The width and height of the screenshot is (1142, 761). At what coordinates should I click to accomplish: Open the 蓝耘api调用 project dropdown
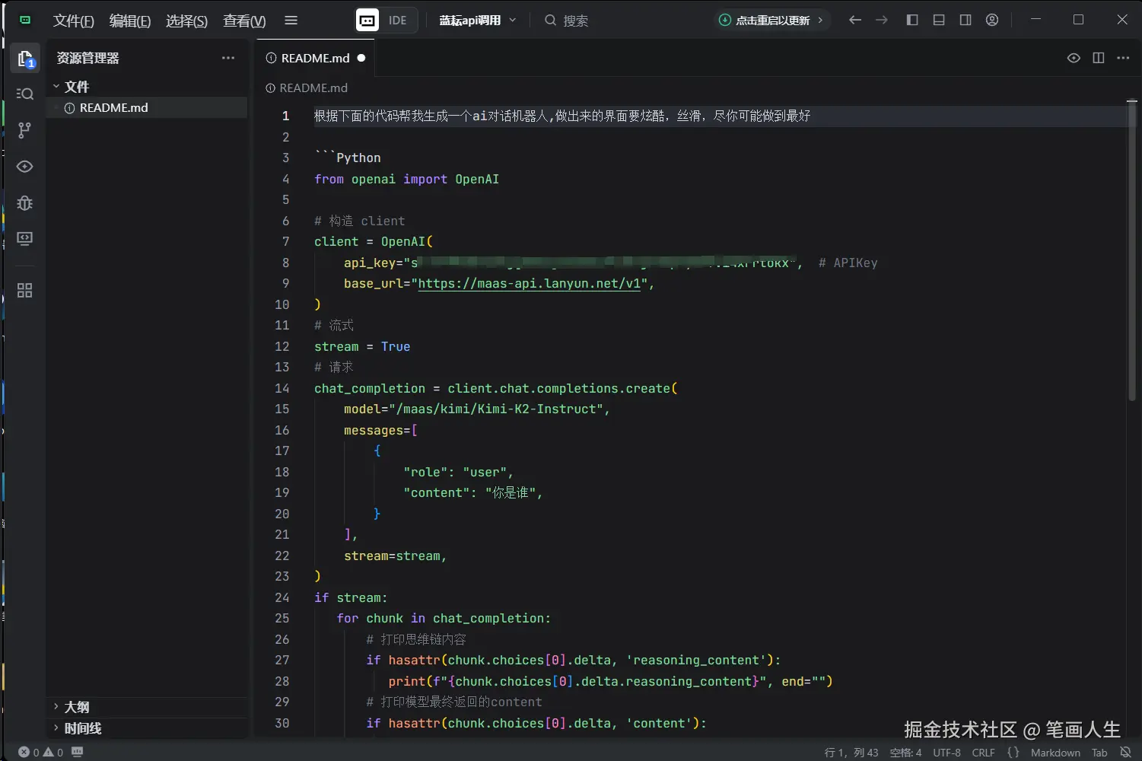pyautogui.click(x=477, y=21)
